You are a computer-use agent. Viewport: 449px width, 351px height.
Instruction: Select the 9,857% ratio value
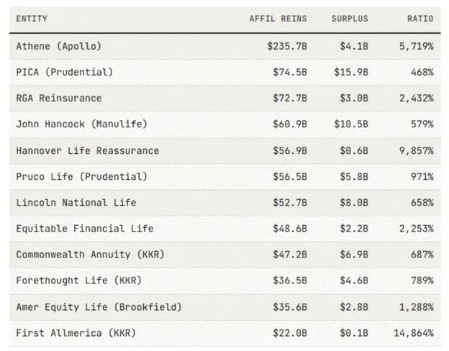pyautogui.click(x=417, y=150)
